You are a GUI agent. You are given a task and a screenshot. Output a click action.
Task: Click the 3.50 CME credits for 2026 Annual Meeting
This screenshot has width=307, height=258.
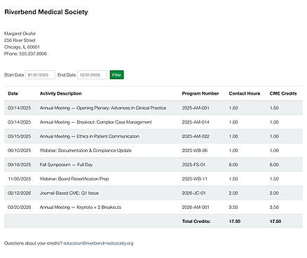[x=274, y=208]
